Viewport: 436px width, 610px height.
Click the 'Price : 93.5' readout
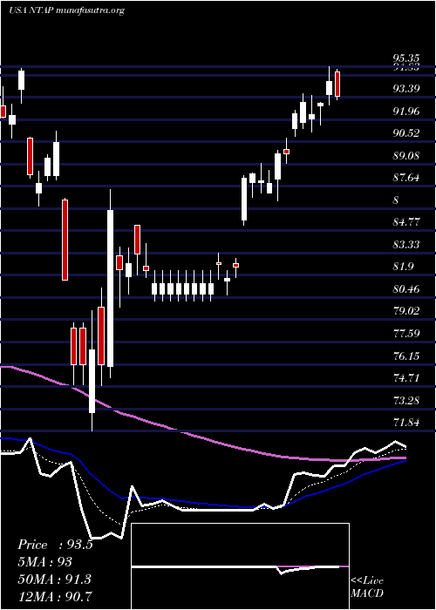point(55,545)
